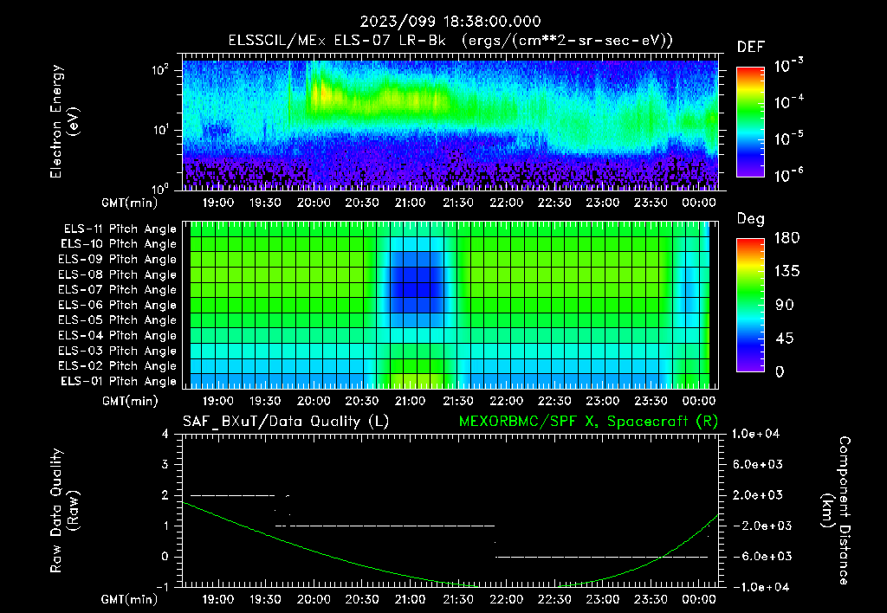Click the ELS-09 Pitch Angle row label
Image resolution: width=887 pixels, height=613 pixels.
pos(118,260)
